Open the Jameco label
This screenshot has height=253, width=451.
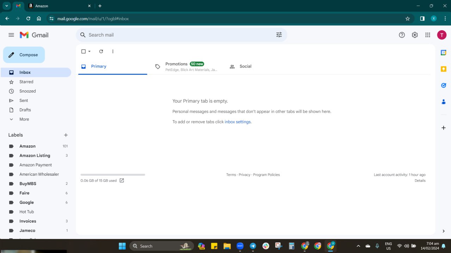pos(36,231)
